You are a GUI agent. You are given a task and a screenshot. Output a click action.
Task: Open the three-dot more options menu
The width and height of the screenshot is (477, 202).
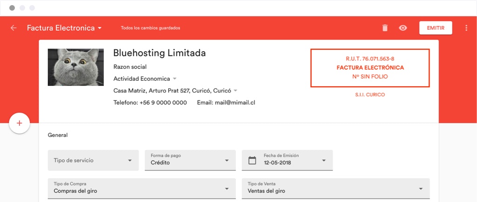[x=466, y=28]
